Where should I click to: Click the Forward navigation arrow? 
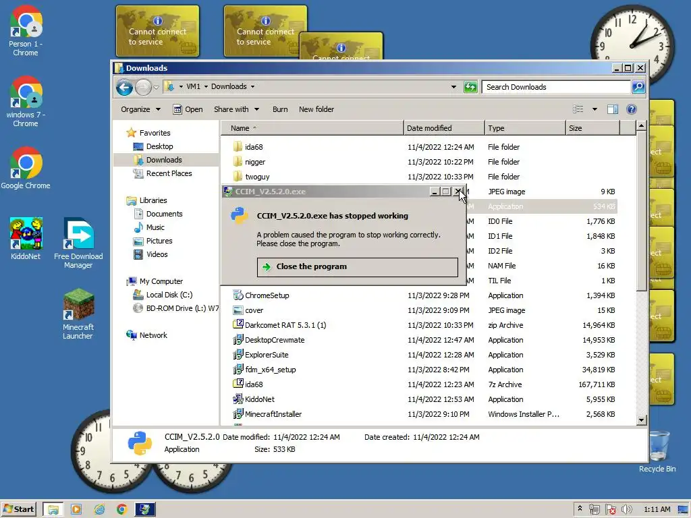tap(143, 87)
